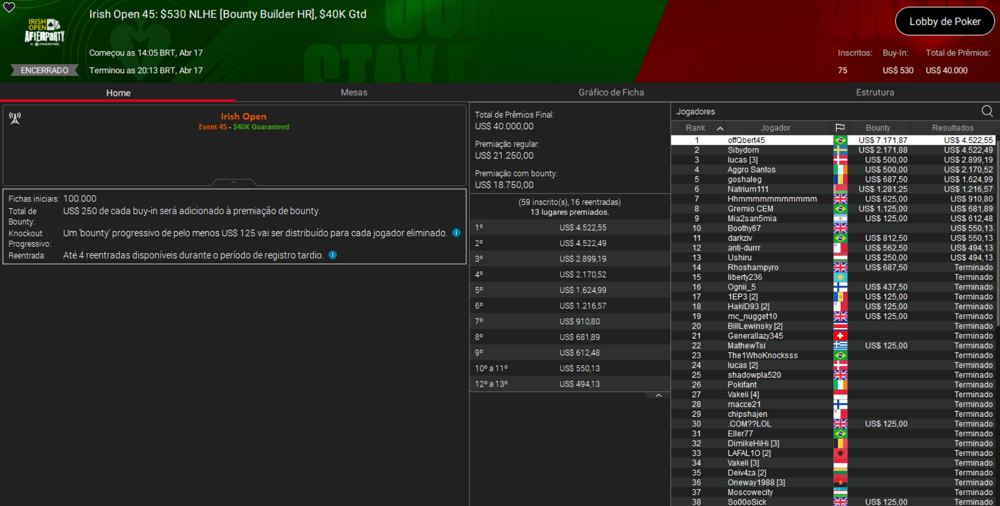1000x506 pixels.
Task: Click the info icon beside the Reentrada description
Action: tap(332, 255)
